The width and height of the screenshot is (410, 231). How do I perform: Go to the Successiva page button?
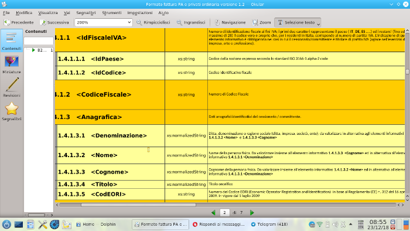pyautogui.click(x=54, y=22)
